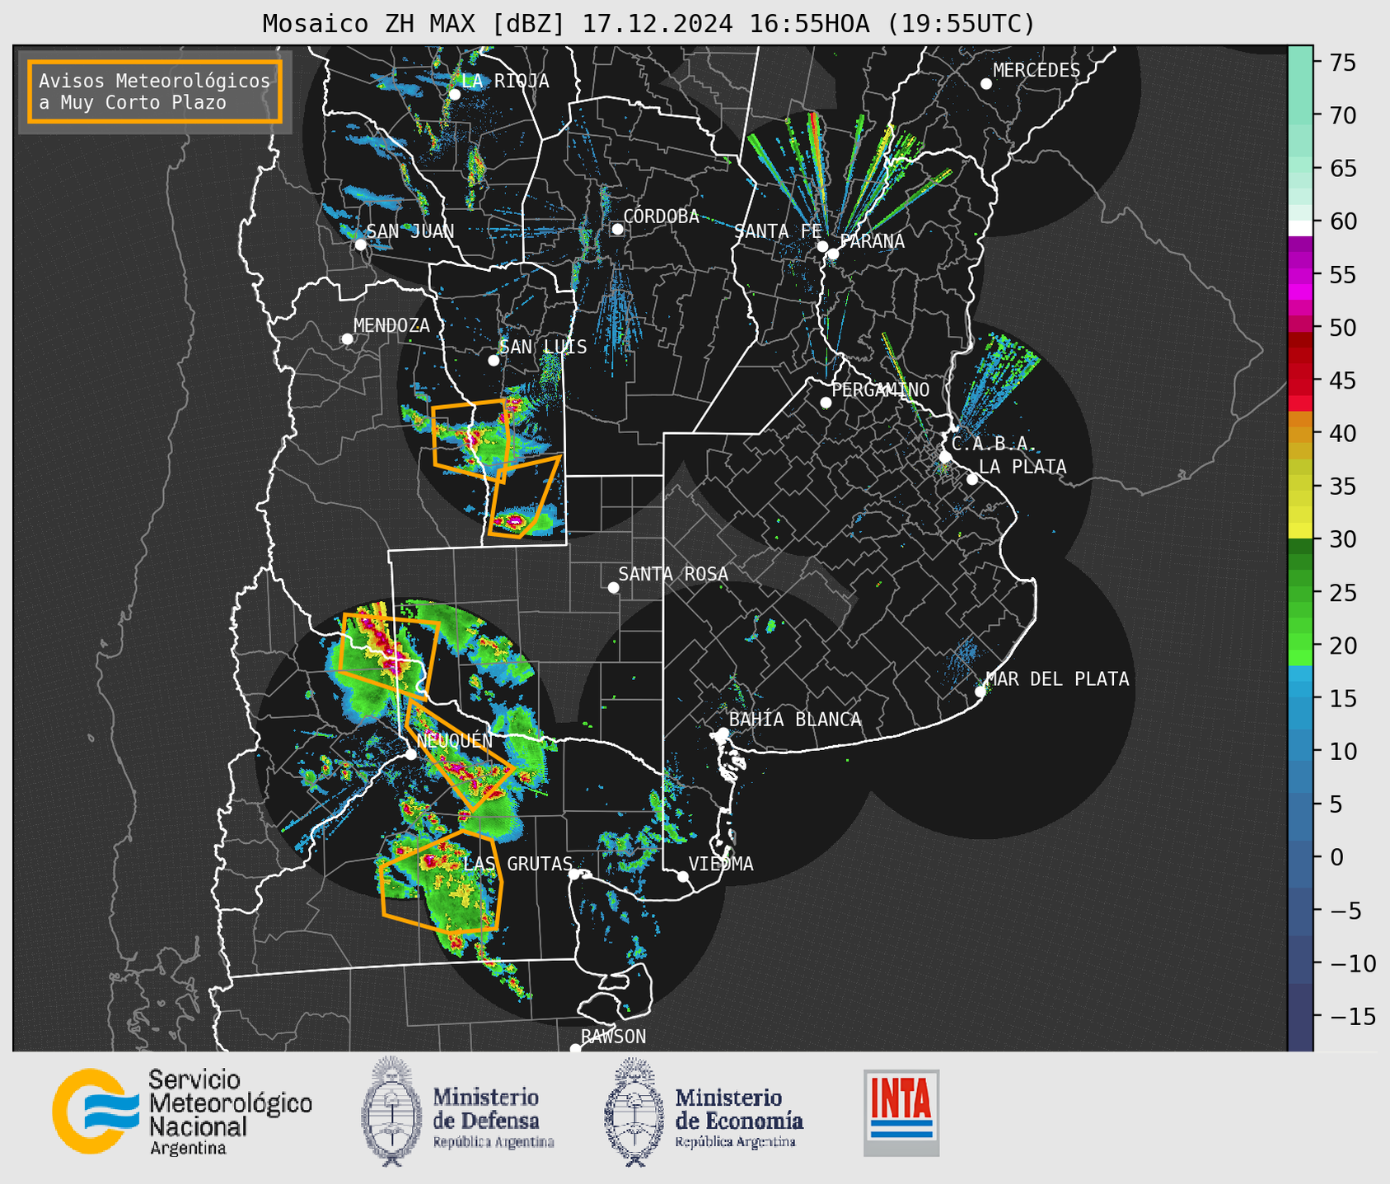Click the SAN JUAN city label

click(410, 231)
